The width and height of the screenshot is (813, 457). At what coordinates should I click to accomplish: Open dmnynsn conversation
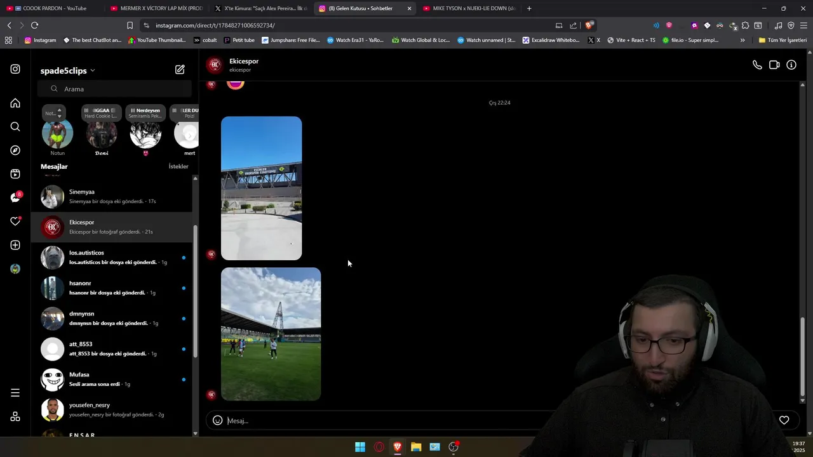tap(112, 318)
